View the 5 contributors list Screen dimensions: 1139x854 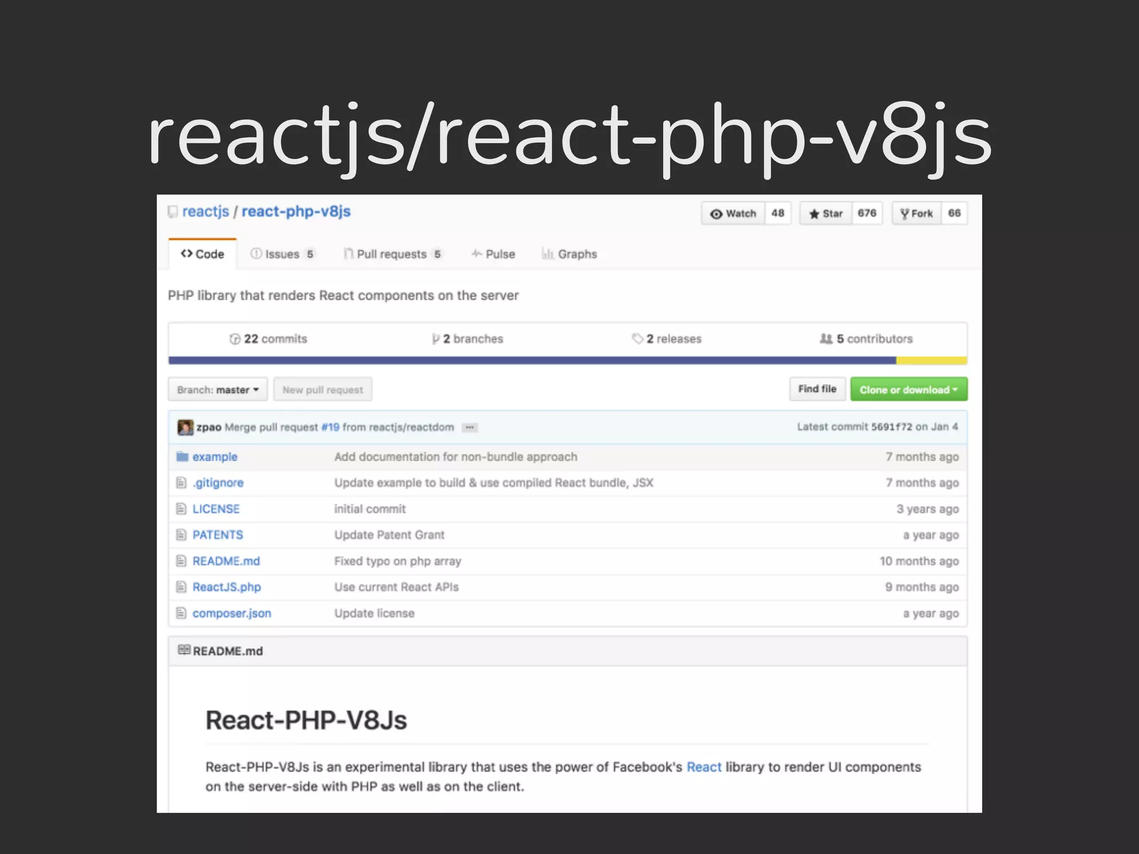pyautogui.click(x=866, y=339)
